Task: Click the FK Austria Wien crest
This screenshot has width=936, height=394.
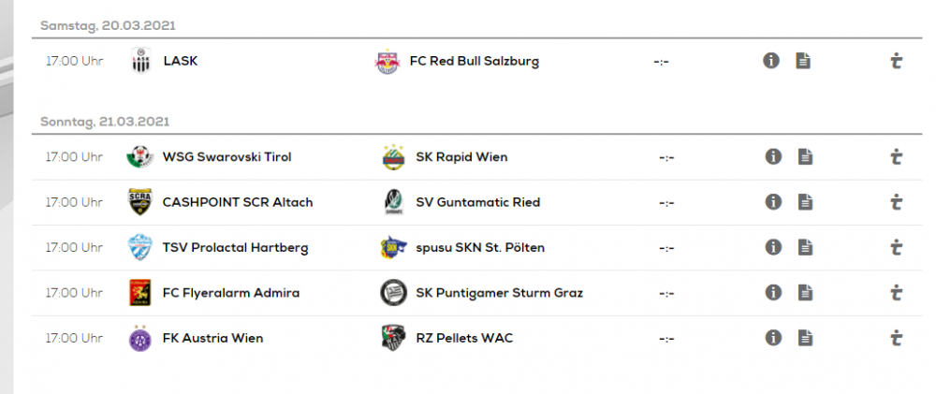Action: click(x=140, y=338)
